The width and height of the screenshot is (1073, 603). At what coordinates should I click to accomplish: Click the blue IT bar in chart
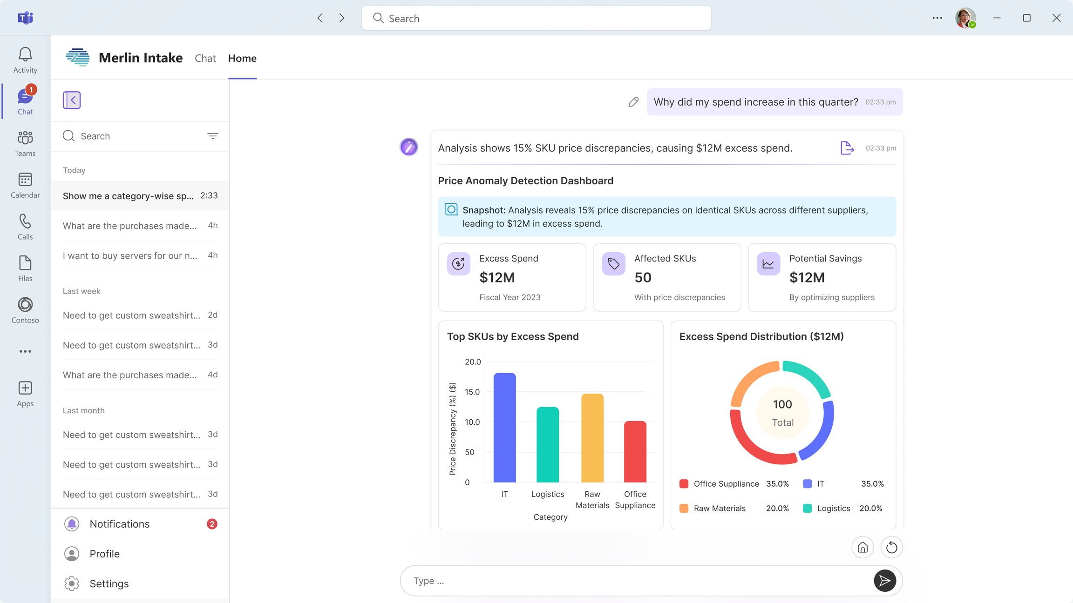coord(504,428)
